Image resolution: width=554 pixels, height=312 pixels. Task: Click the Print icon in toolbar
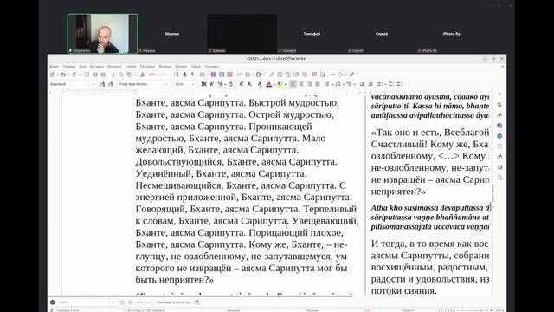pos(95,75)
